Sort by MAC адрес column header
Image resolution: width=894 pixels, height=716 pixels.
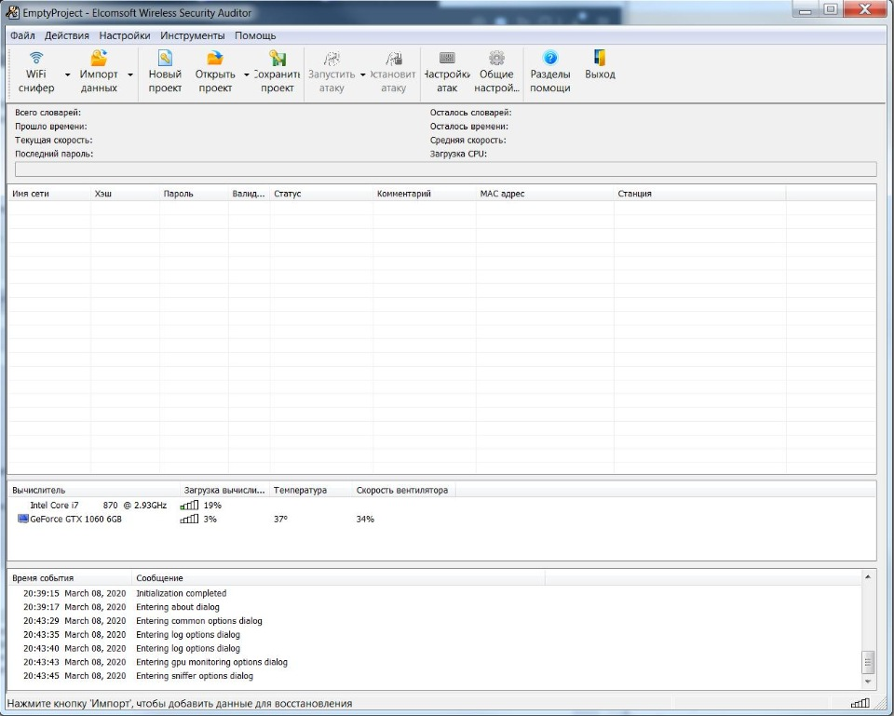point(545,194)
